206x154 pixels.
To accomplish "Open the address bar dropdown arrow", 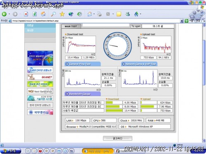I will point(182,21).
